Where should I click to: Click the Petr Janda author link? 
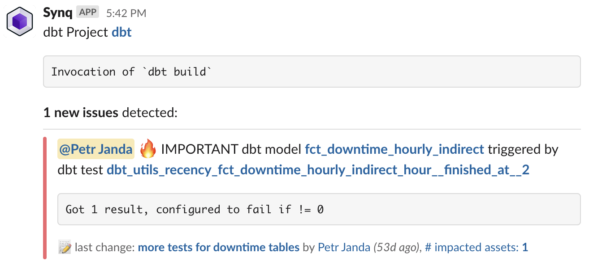[344, 247]
